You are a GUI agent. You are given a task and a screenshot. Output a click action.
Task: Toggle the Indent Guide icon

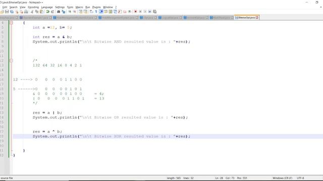tap(101, 12)
